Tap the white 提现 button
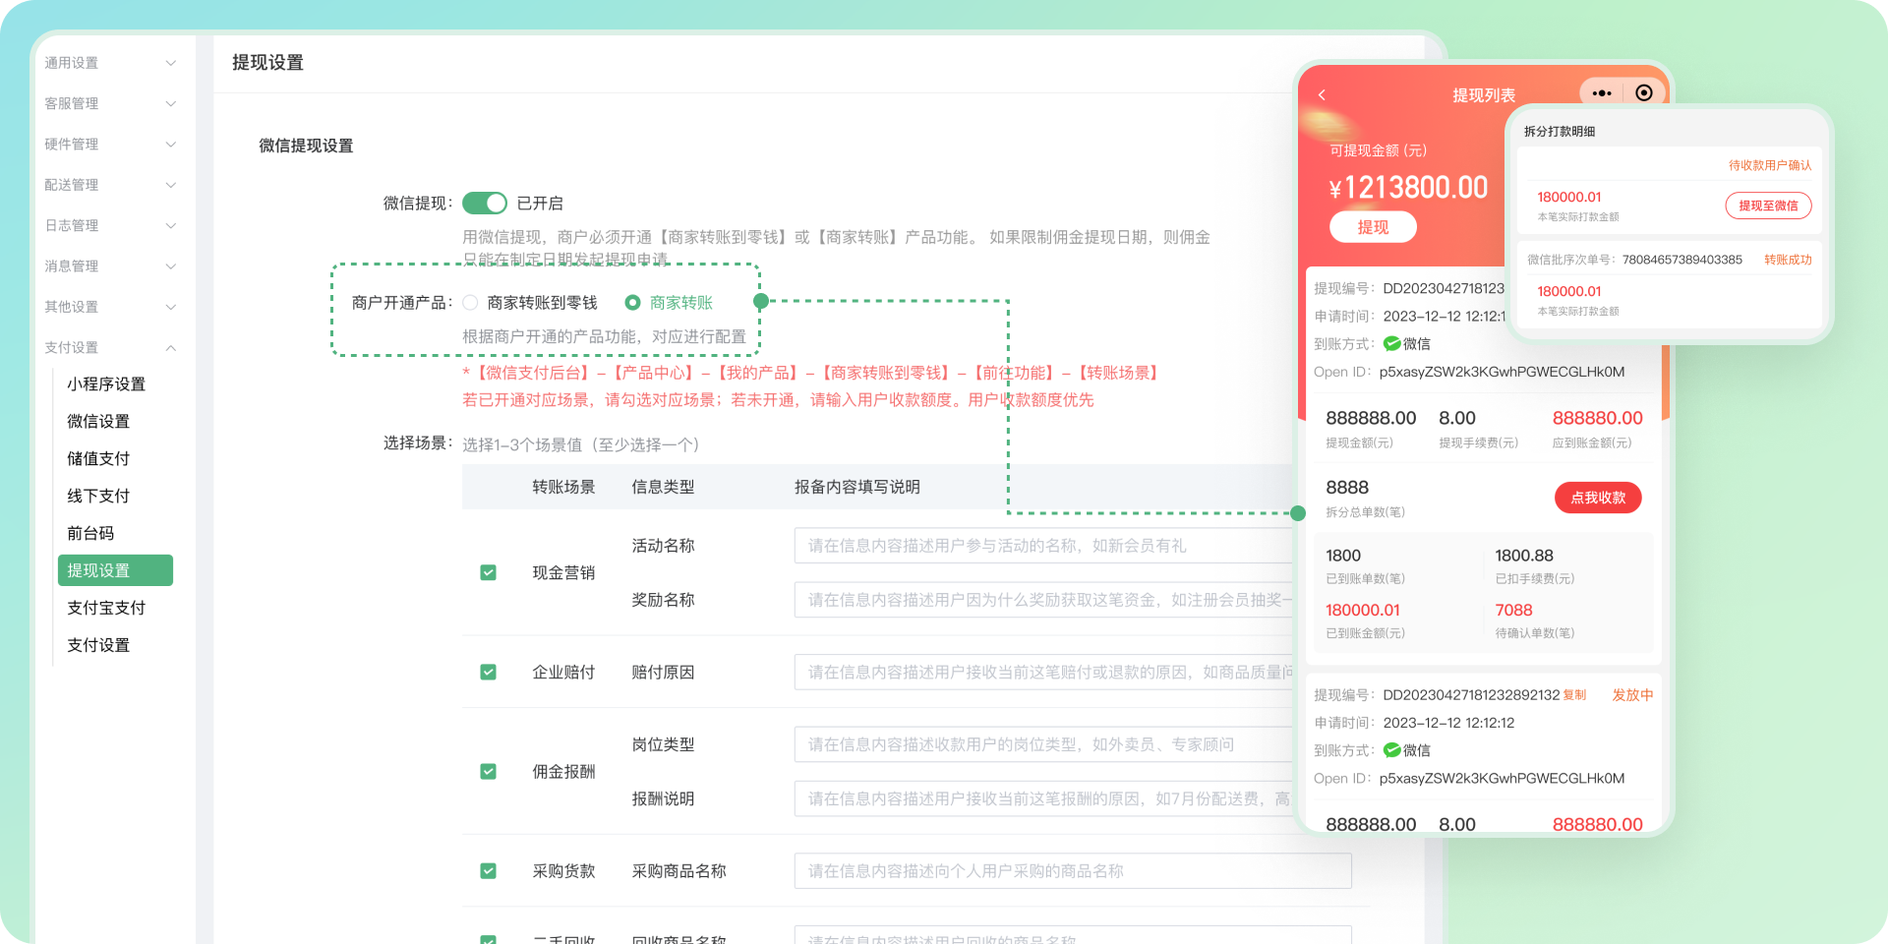Viewport: 1888px width, 944px height. (x=1373, y=226)
